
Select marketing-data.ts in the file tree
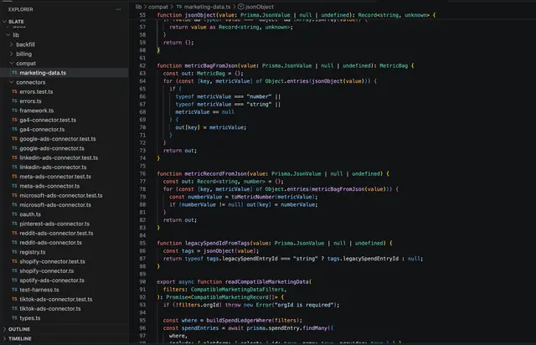point(64,73)
